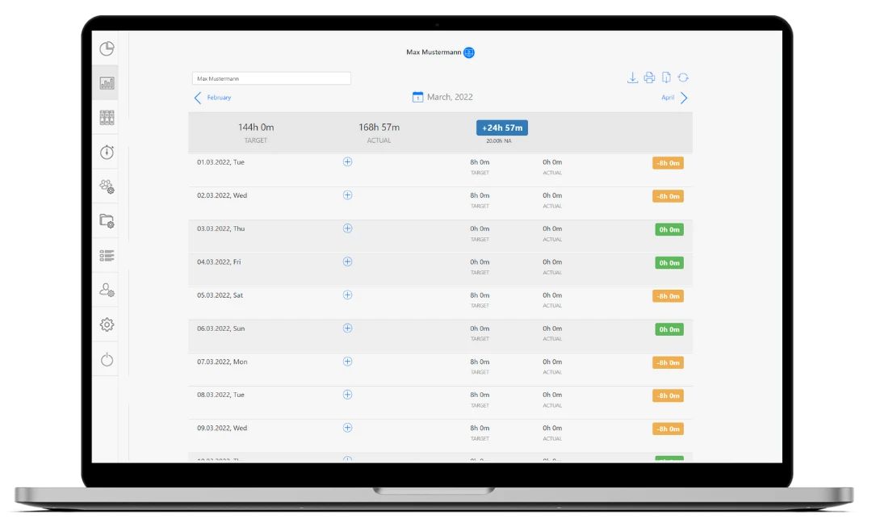Refresh the timesheet data
The image size is (872, 523).
click(684, 77)
